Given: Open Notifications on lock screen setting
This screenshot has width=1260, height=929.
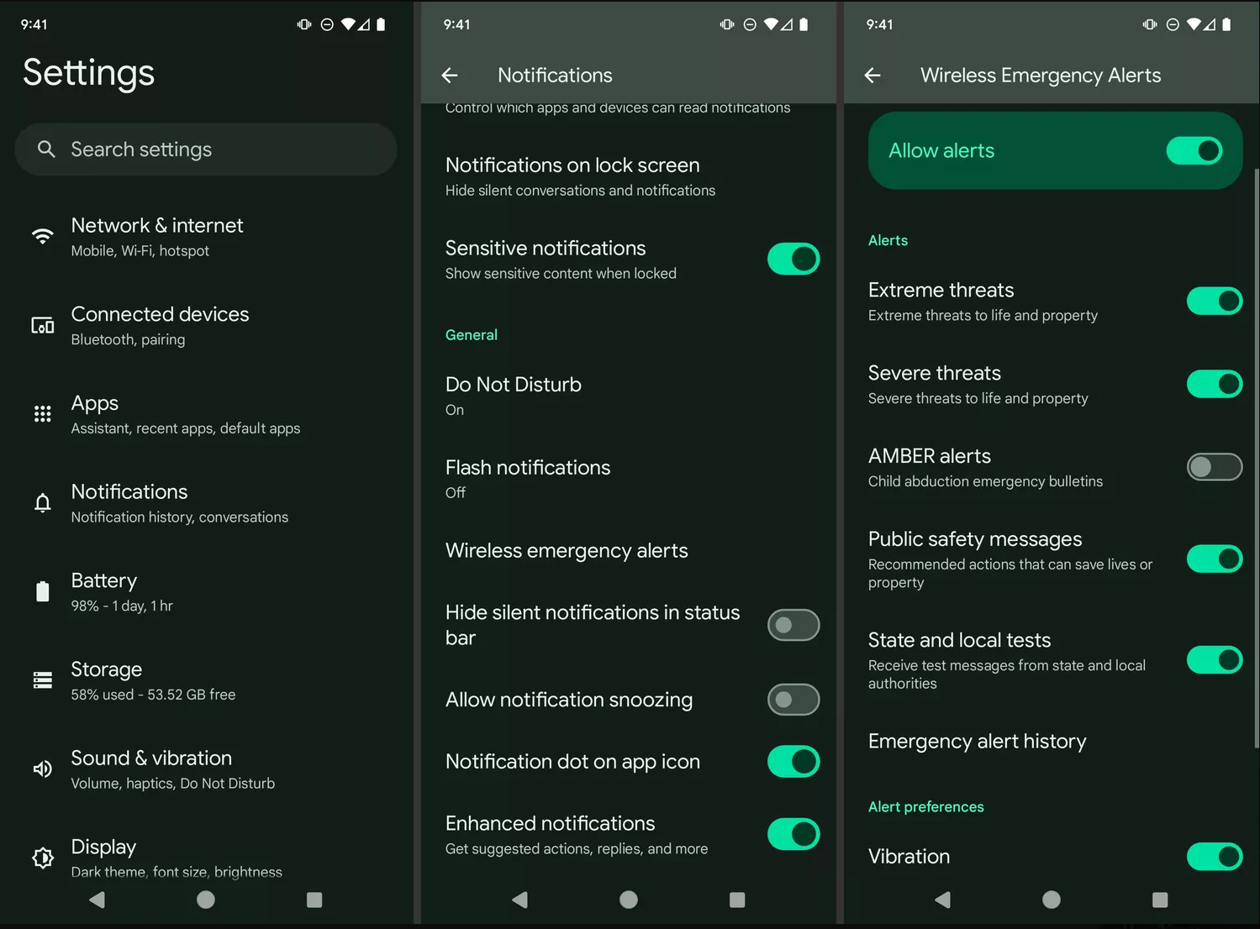Looking at the screenshot, I should (x=580, y=176).
